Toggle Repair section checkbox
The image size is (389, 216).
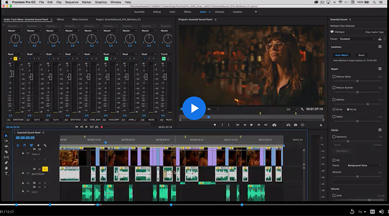coord(380,68)
